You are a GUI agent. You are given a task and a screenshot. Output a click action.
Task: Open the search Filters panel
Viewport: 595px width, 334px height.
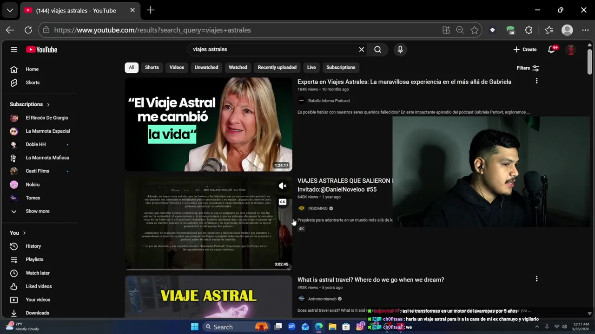[x=528, y=68]
